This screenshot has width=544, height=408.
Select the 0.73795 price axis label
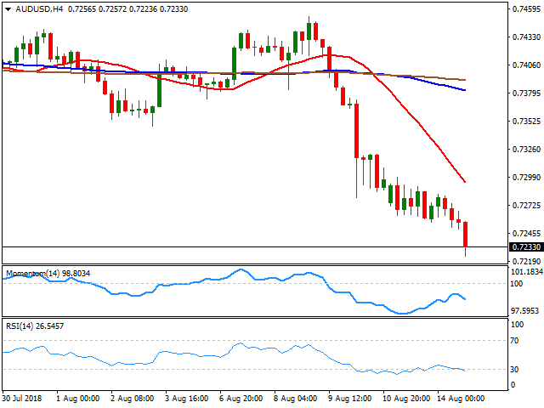pos(526,93)
